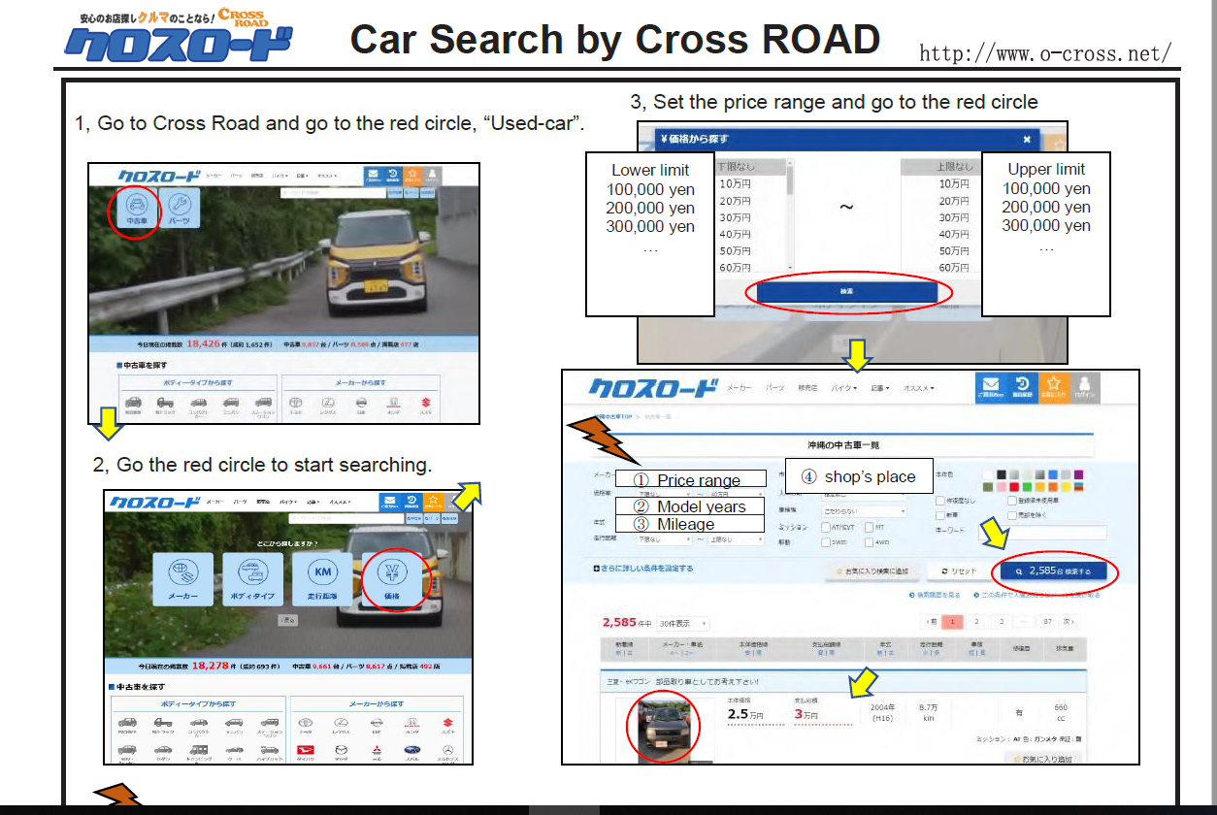Choose the body type search tile

pyautogui.click(x=252, y=580)
